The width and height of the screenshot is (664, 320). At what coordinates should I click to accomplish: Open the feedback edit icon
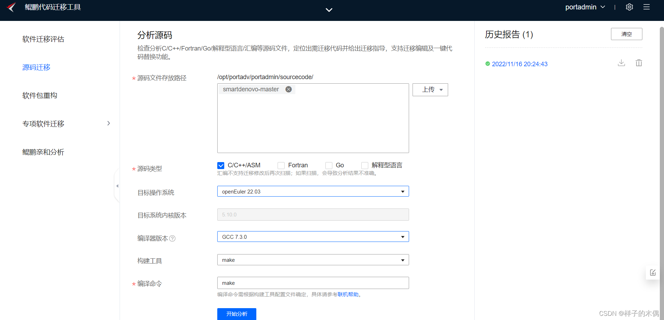[x=653, y=273]
